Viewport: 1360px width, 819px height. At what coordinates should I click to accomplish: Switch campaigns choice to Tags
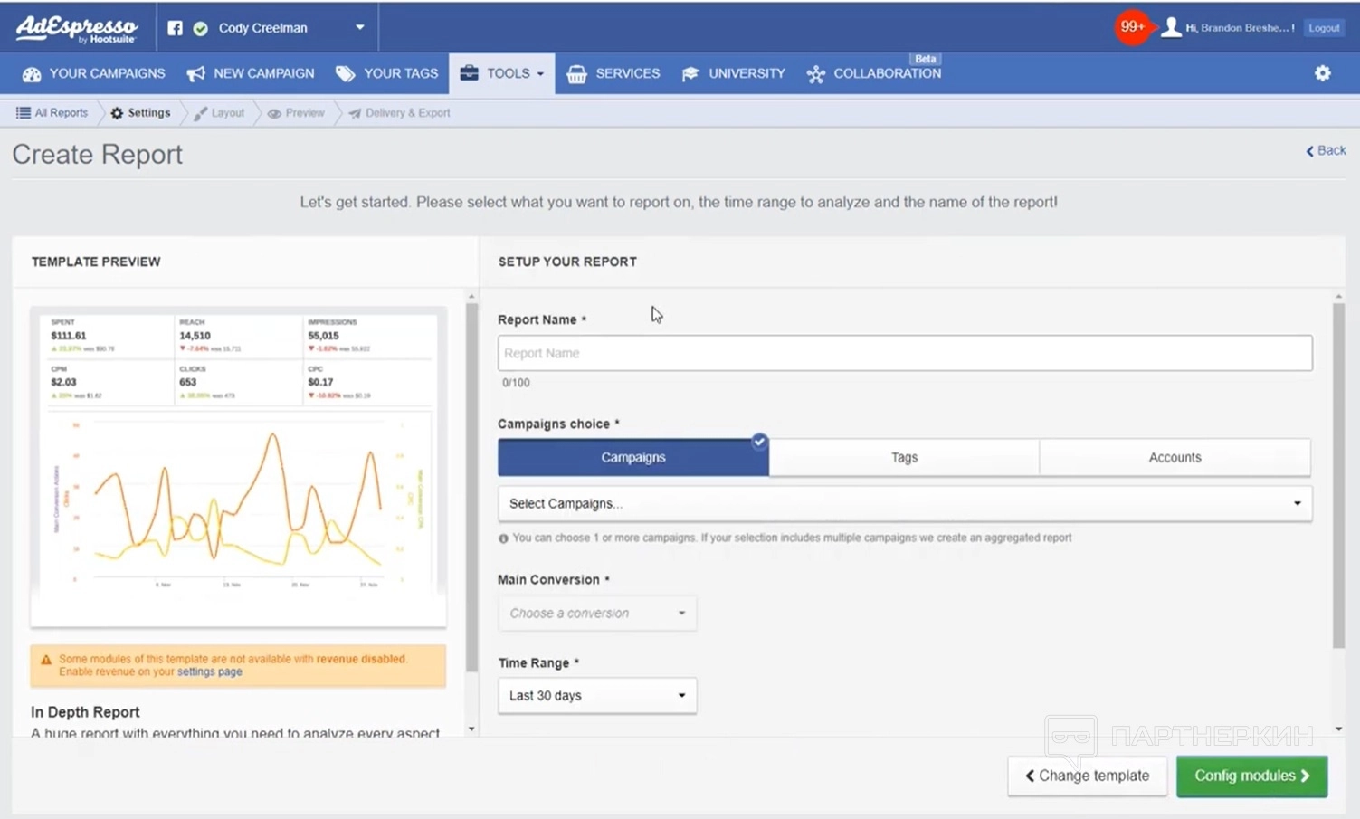tap(904, 458)
